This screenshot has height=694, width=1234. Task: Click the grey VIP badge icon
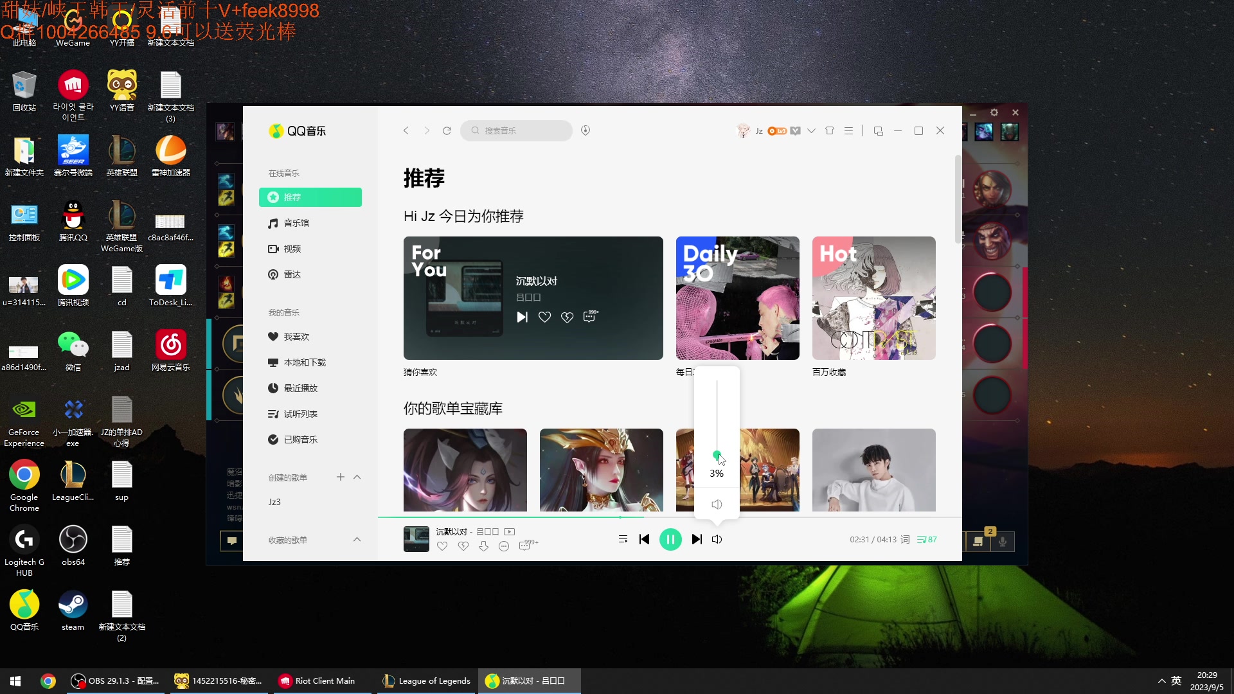coord(796,130)
